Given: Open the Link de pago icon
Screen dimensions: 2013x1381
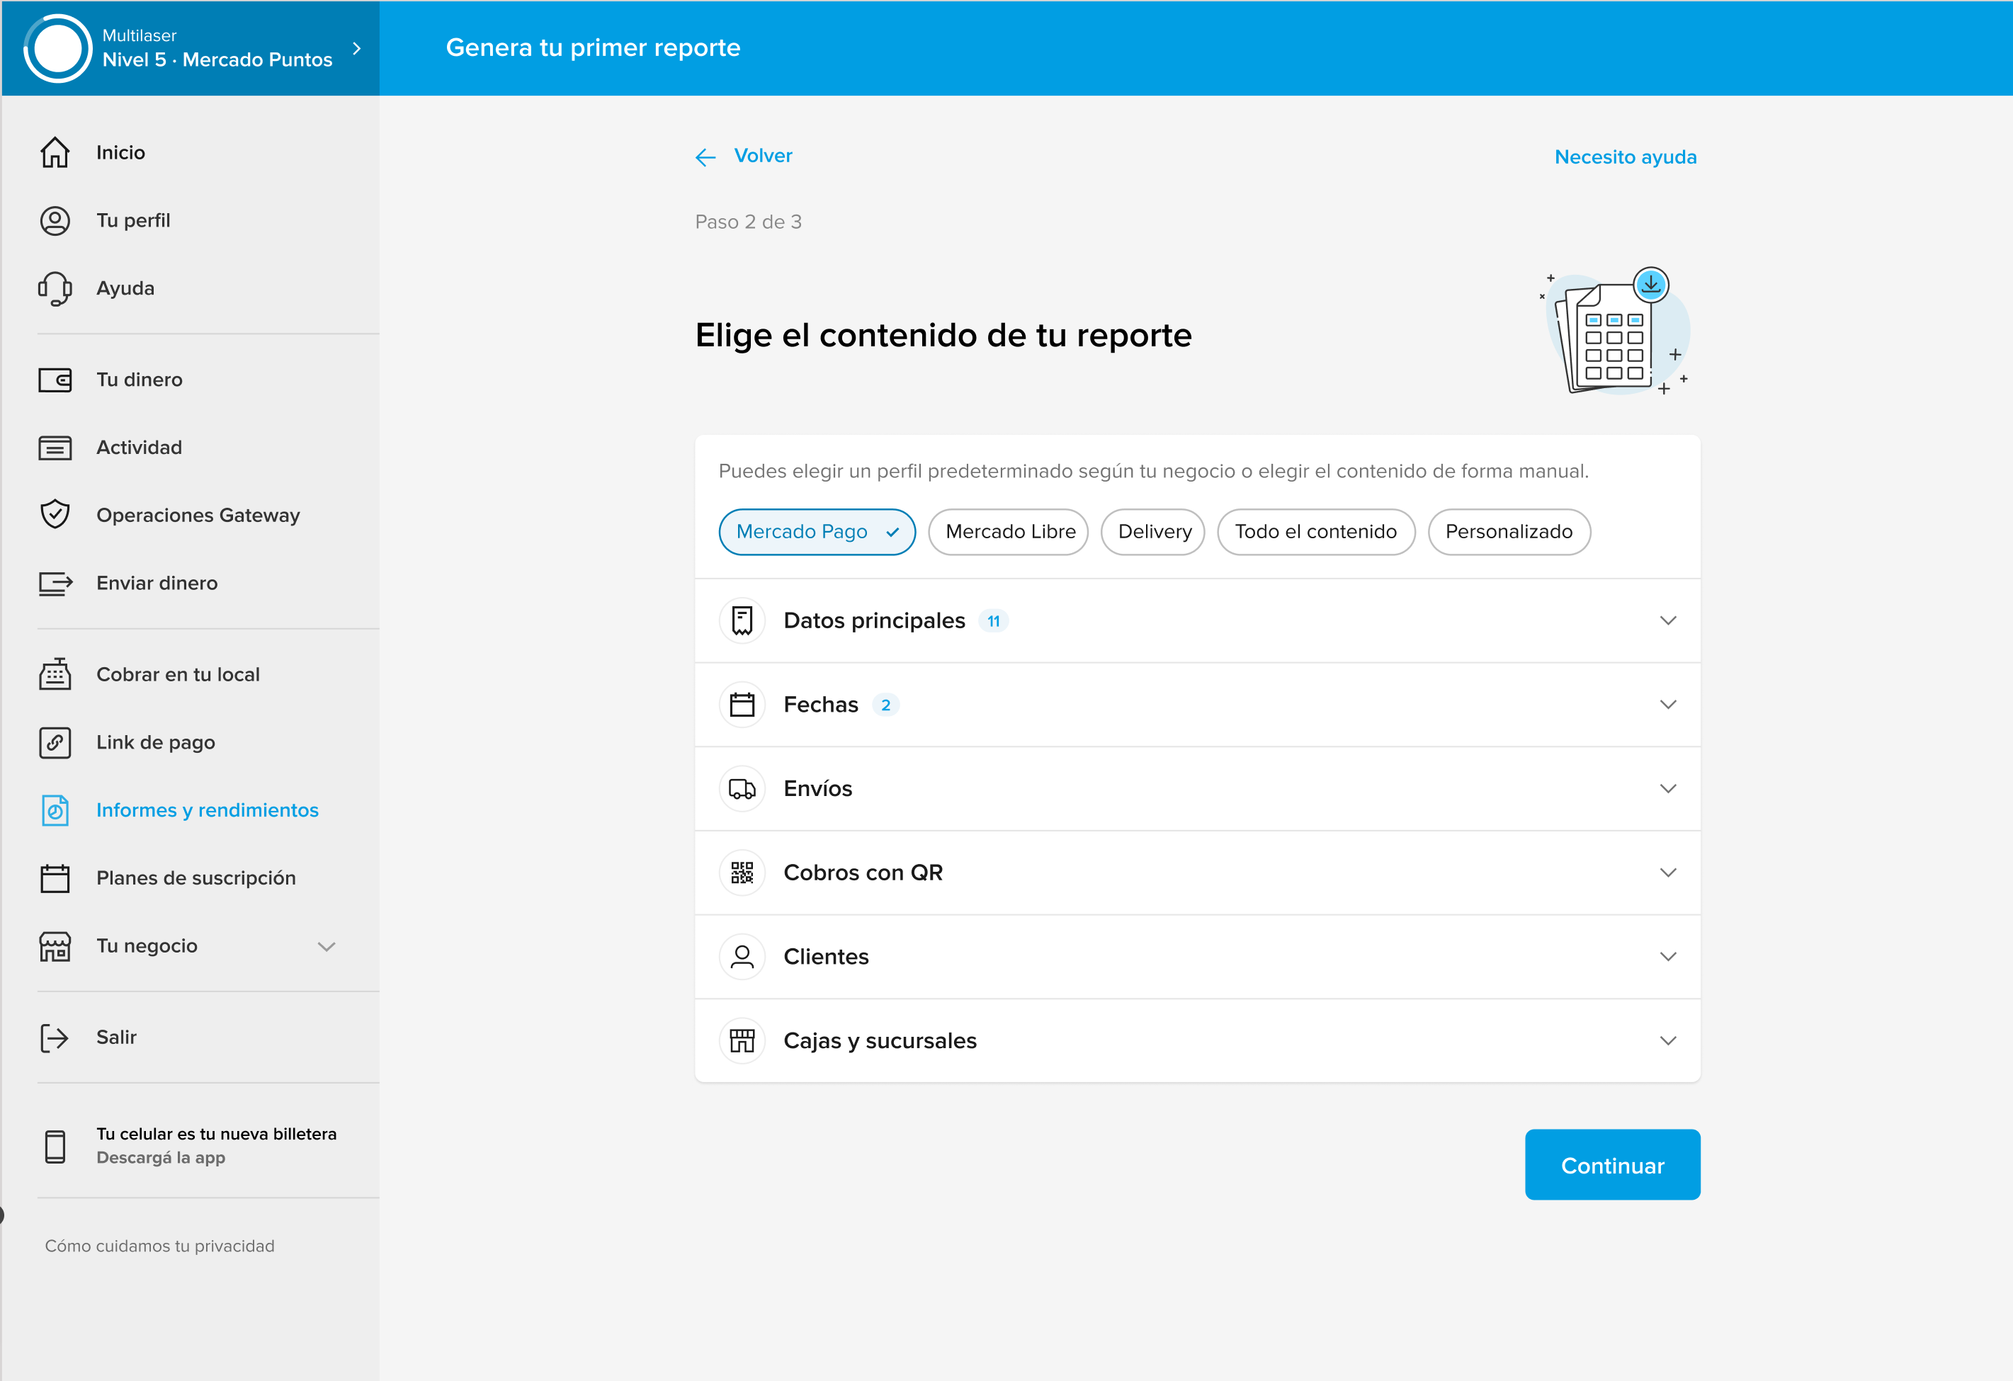Looking at the screenshot, I should [55, 743].
